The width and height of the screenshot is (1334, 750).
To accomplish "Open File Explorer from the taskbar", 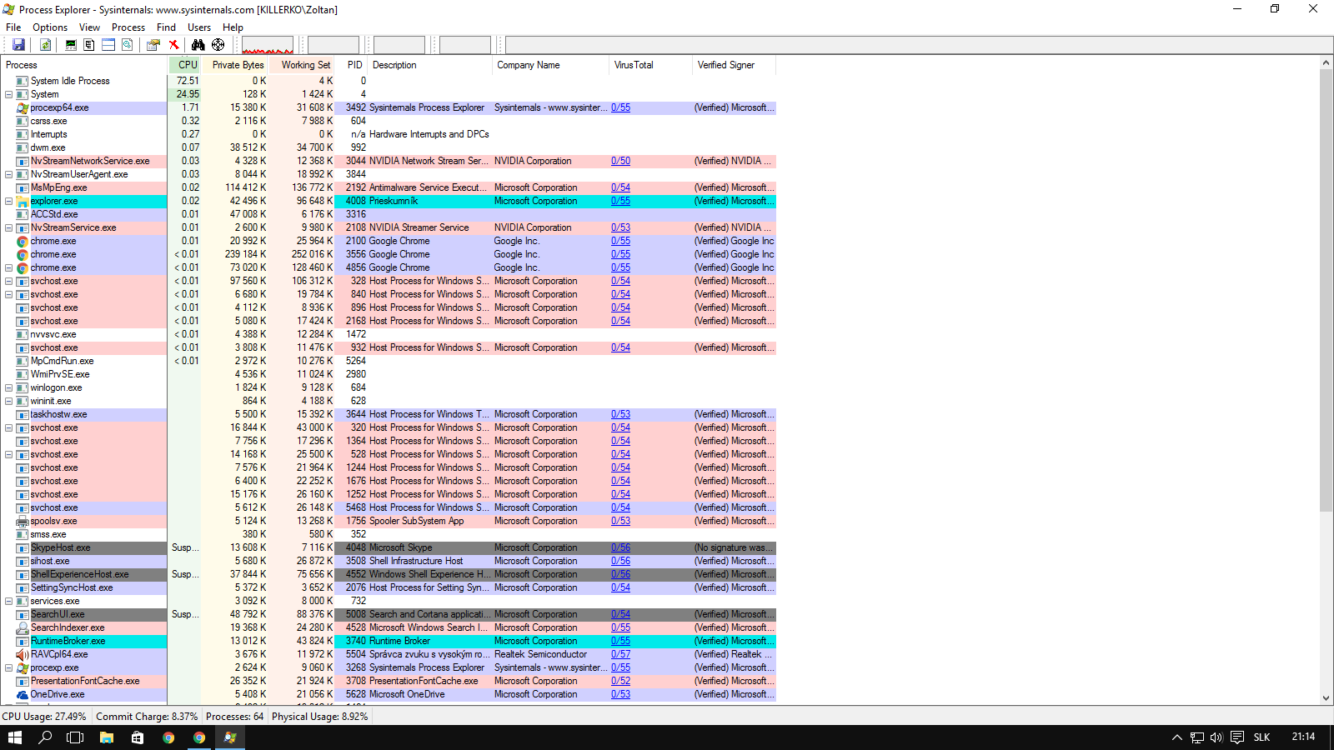I will coord(107,737).
